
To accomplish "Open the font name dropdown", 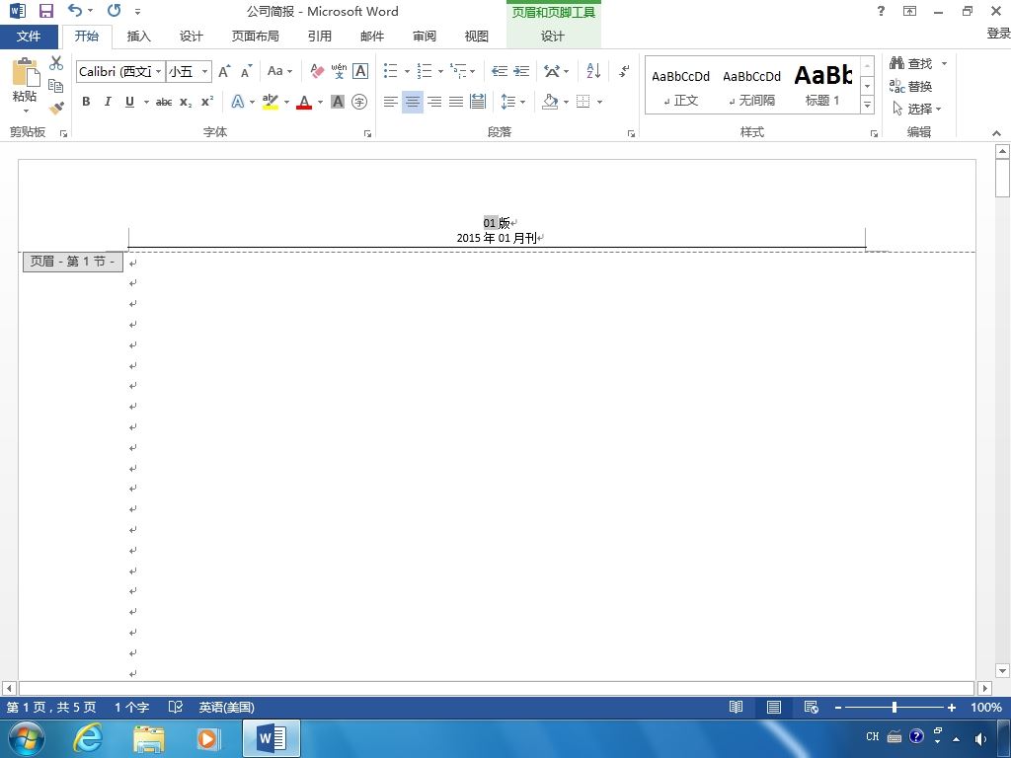I will coord(158,71).
